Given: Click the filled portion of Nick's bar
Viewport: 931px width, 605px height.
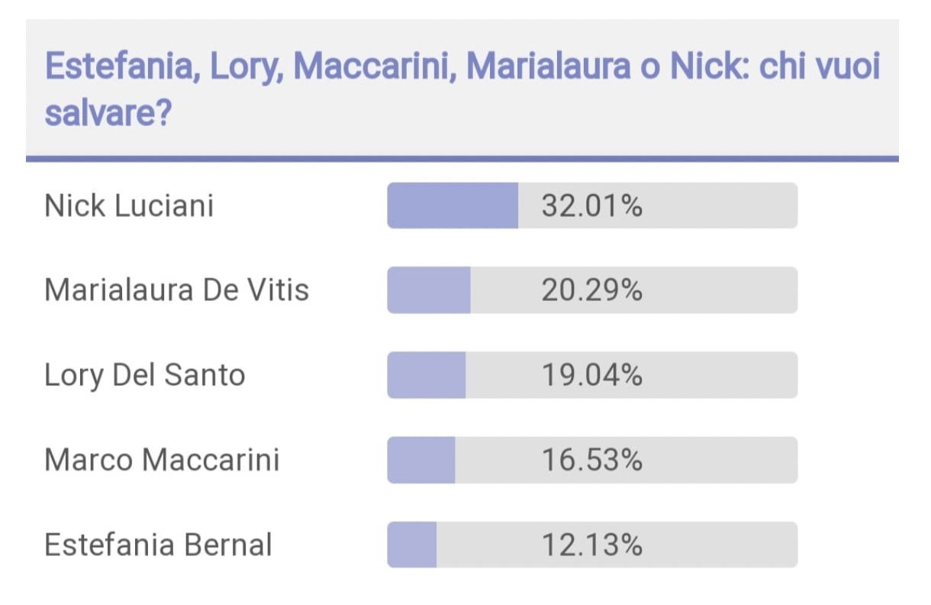Looking at the screenshot, I should pos(453,205).
